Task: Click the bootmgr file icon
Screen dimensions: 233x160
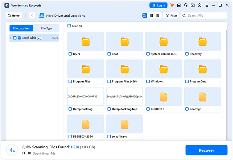Action: 203,97
